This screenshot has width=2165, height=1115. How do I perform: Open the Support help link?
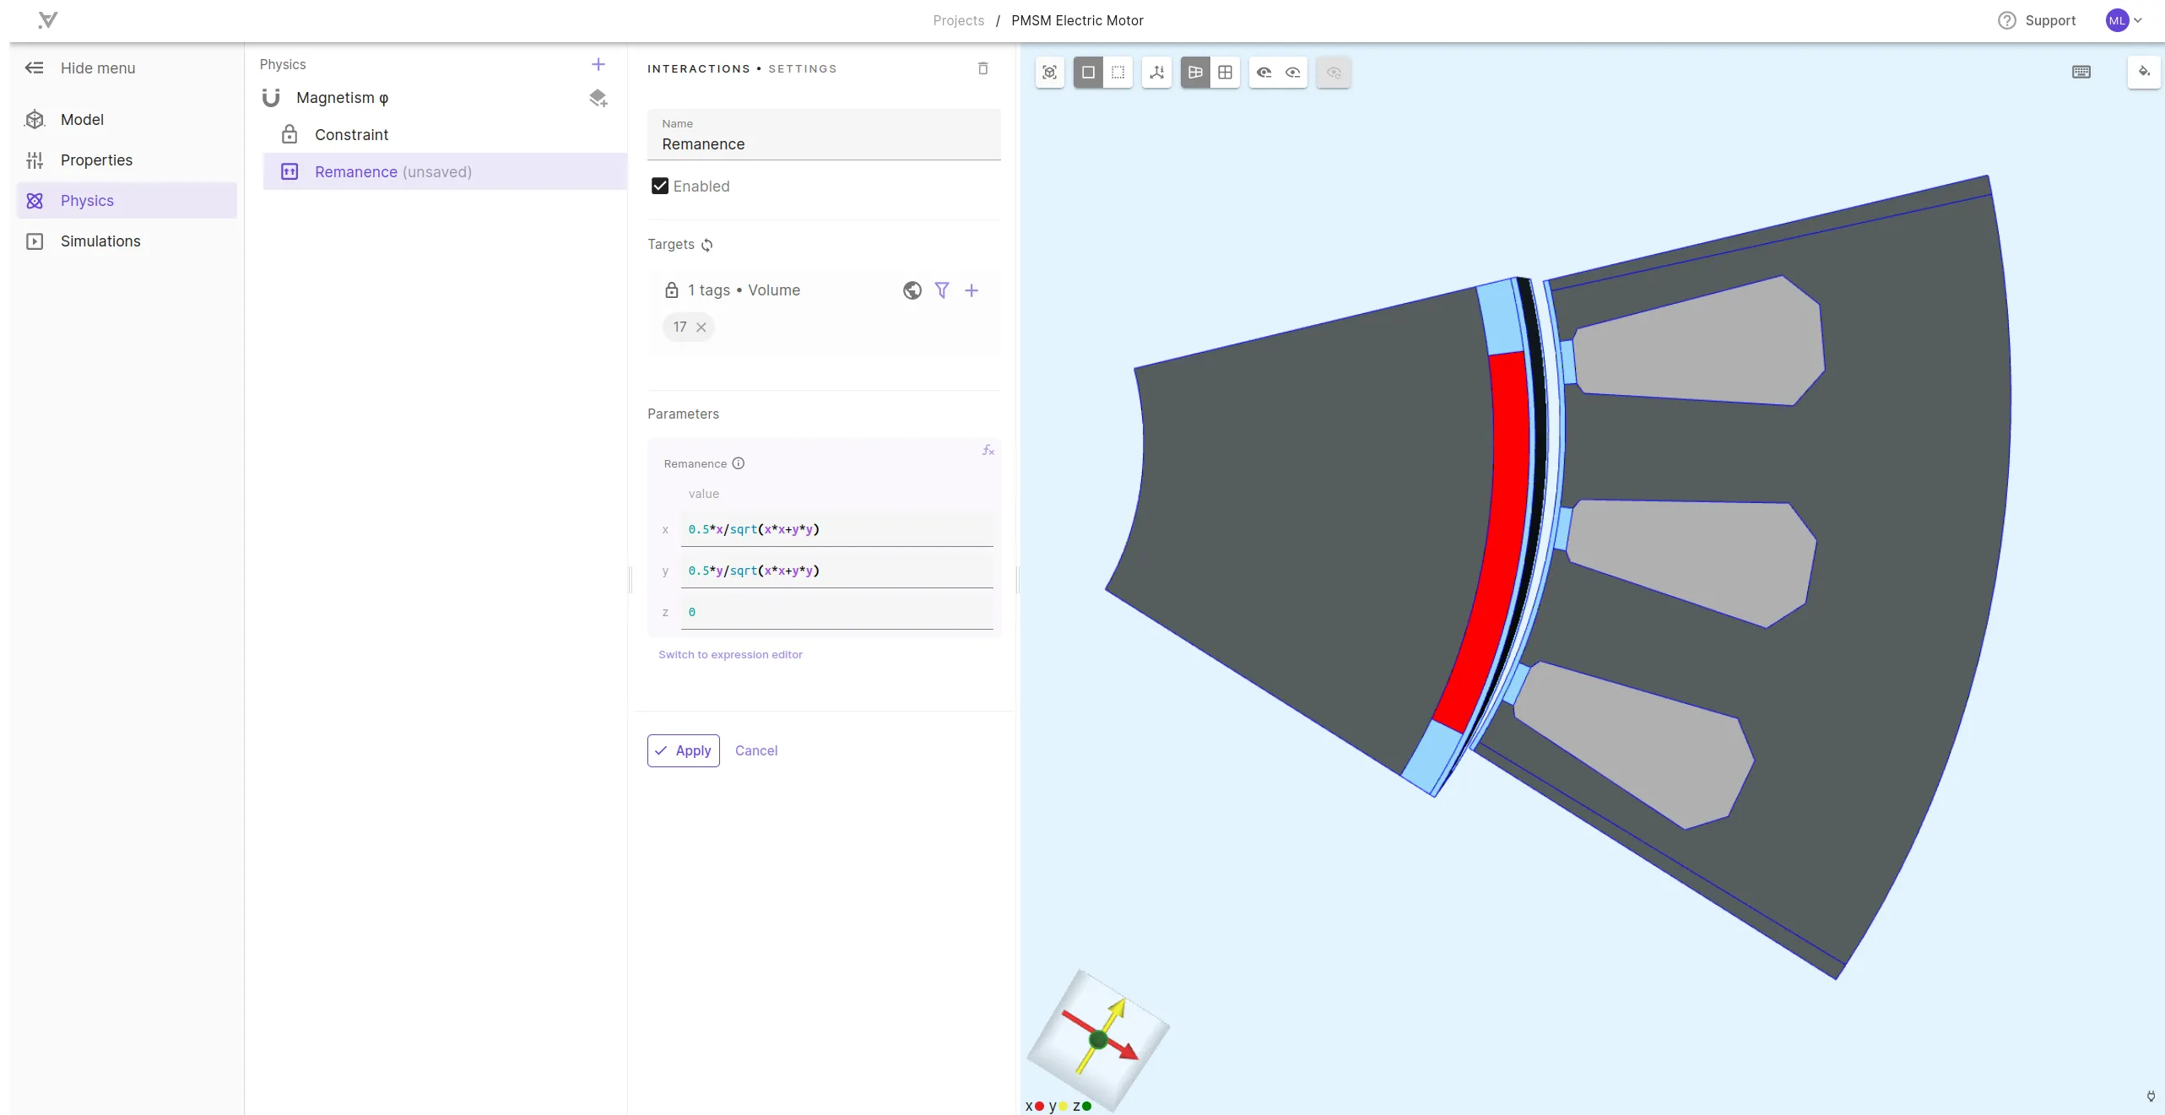(2037, 20)
